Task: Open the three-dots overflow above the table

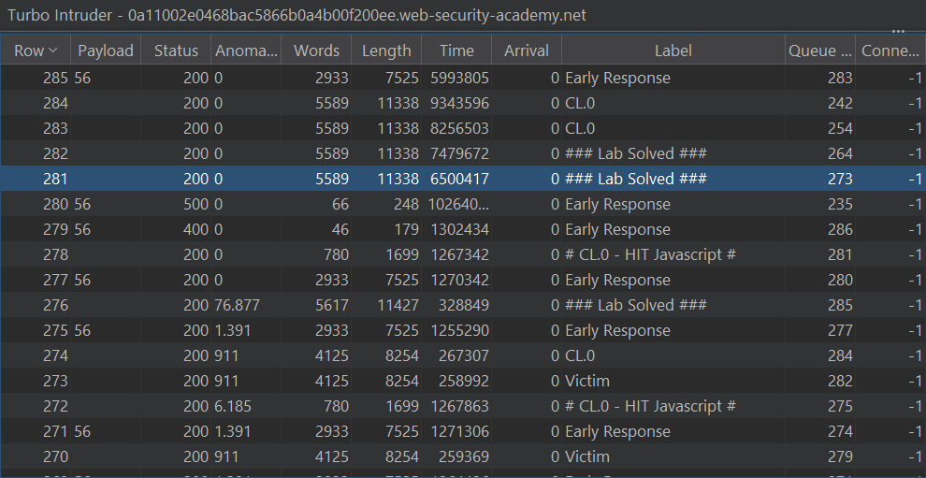Action: coord(898,31)
